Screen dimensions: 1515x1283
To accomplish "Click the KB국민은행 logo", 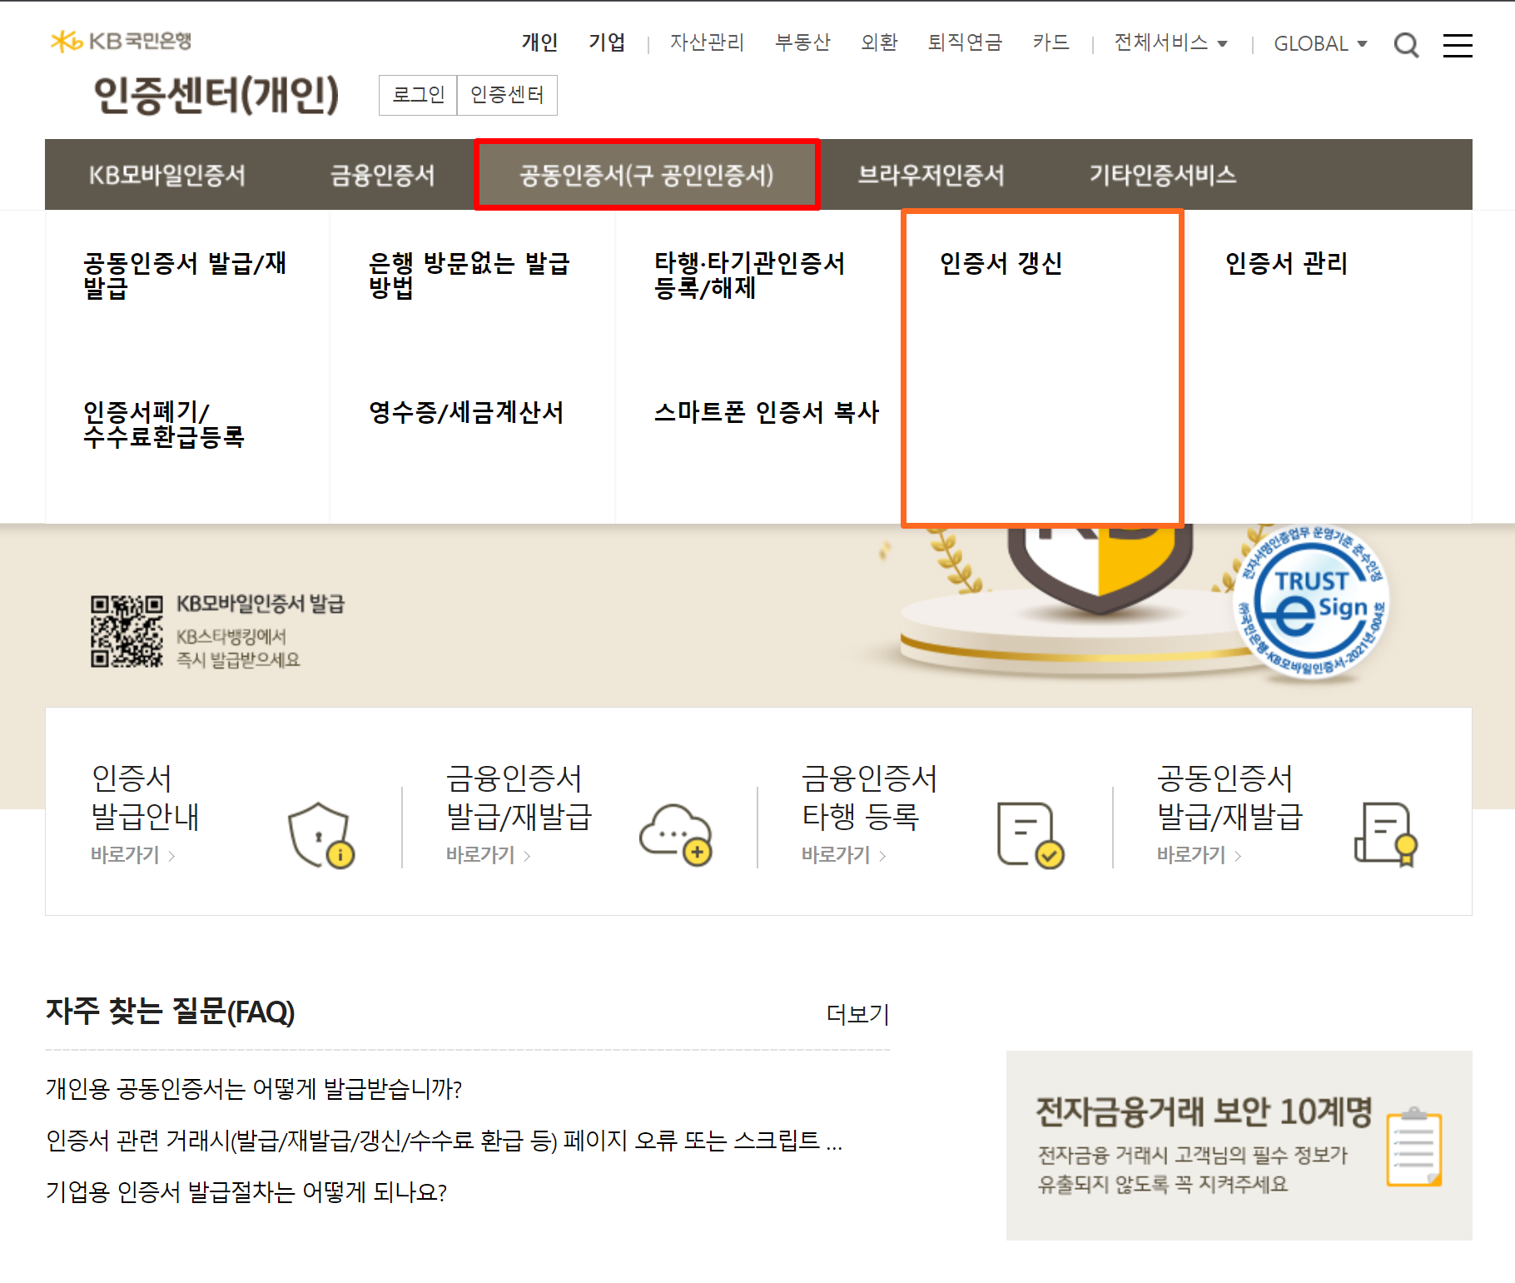I will tap(121, 41).
